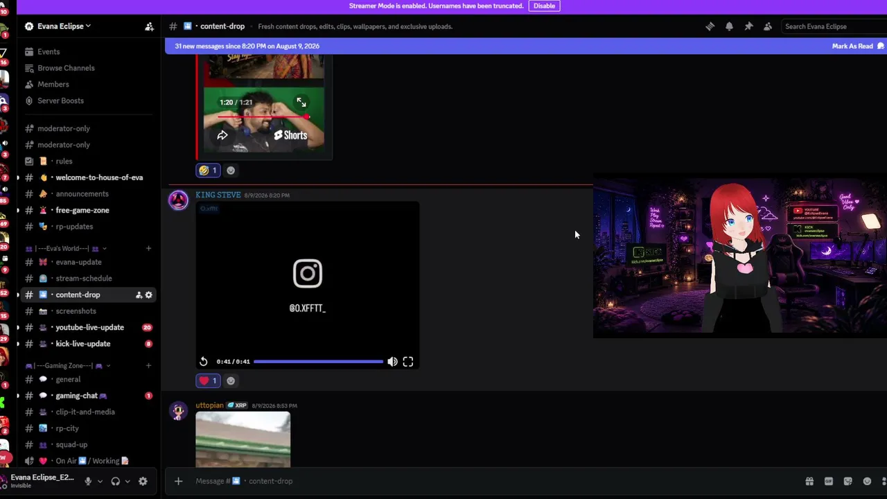Show pinned messages

[x=748, y=26]
